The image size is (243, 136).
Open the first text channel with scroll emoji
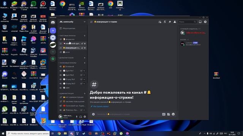click(x=73, y=39)
